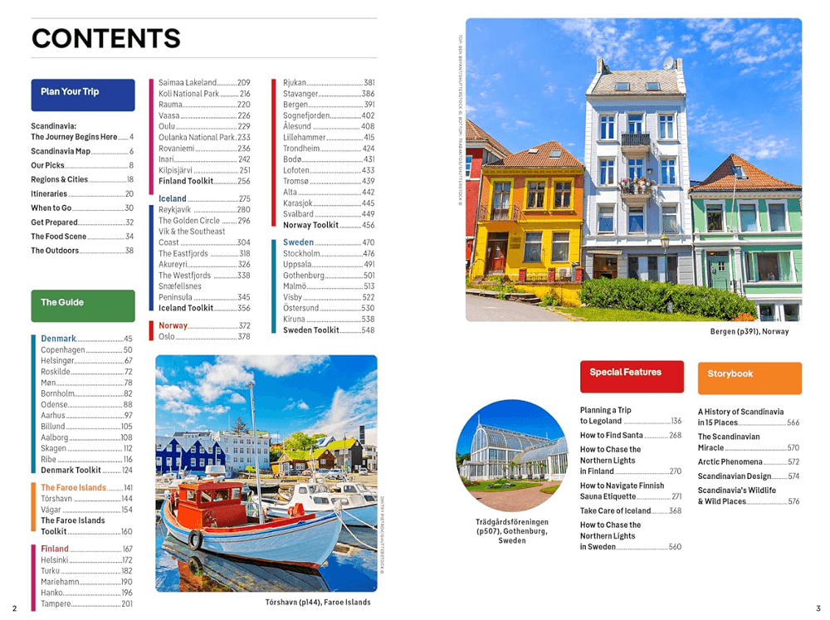Click the Bergen colorful houses photo
The width and height of the screenshot is (830, 620).
click(633, 169)
